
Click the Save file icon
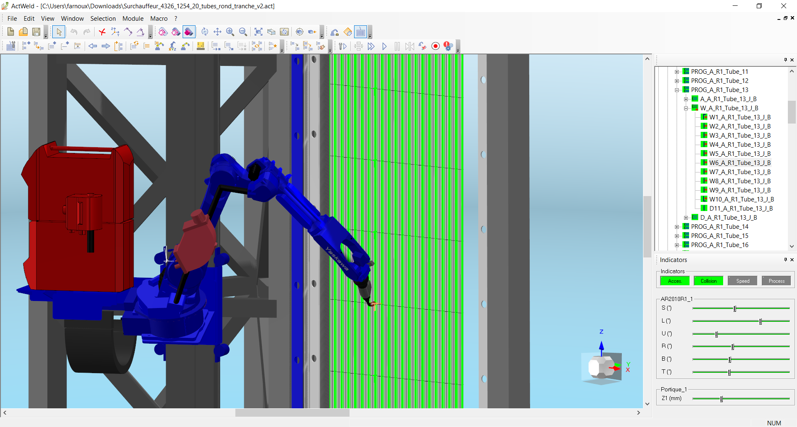tap(36, 32)
